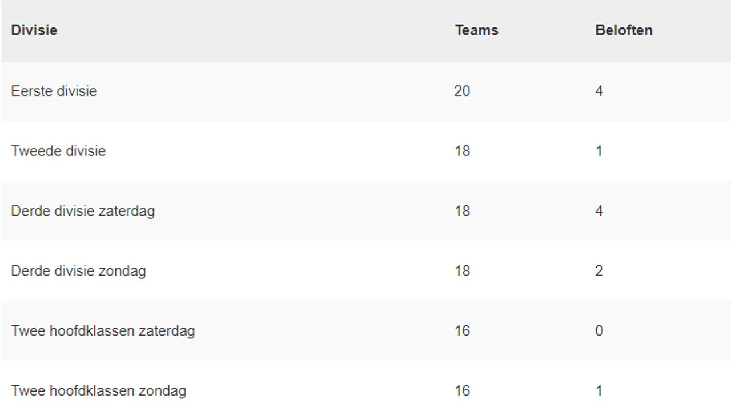Image resolution: width=731 pixels, height=411 pixels.
Task: Click Beloften value 0 for hoofdklassen zaterdag
Action: click(599, 331)
